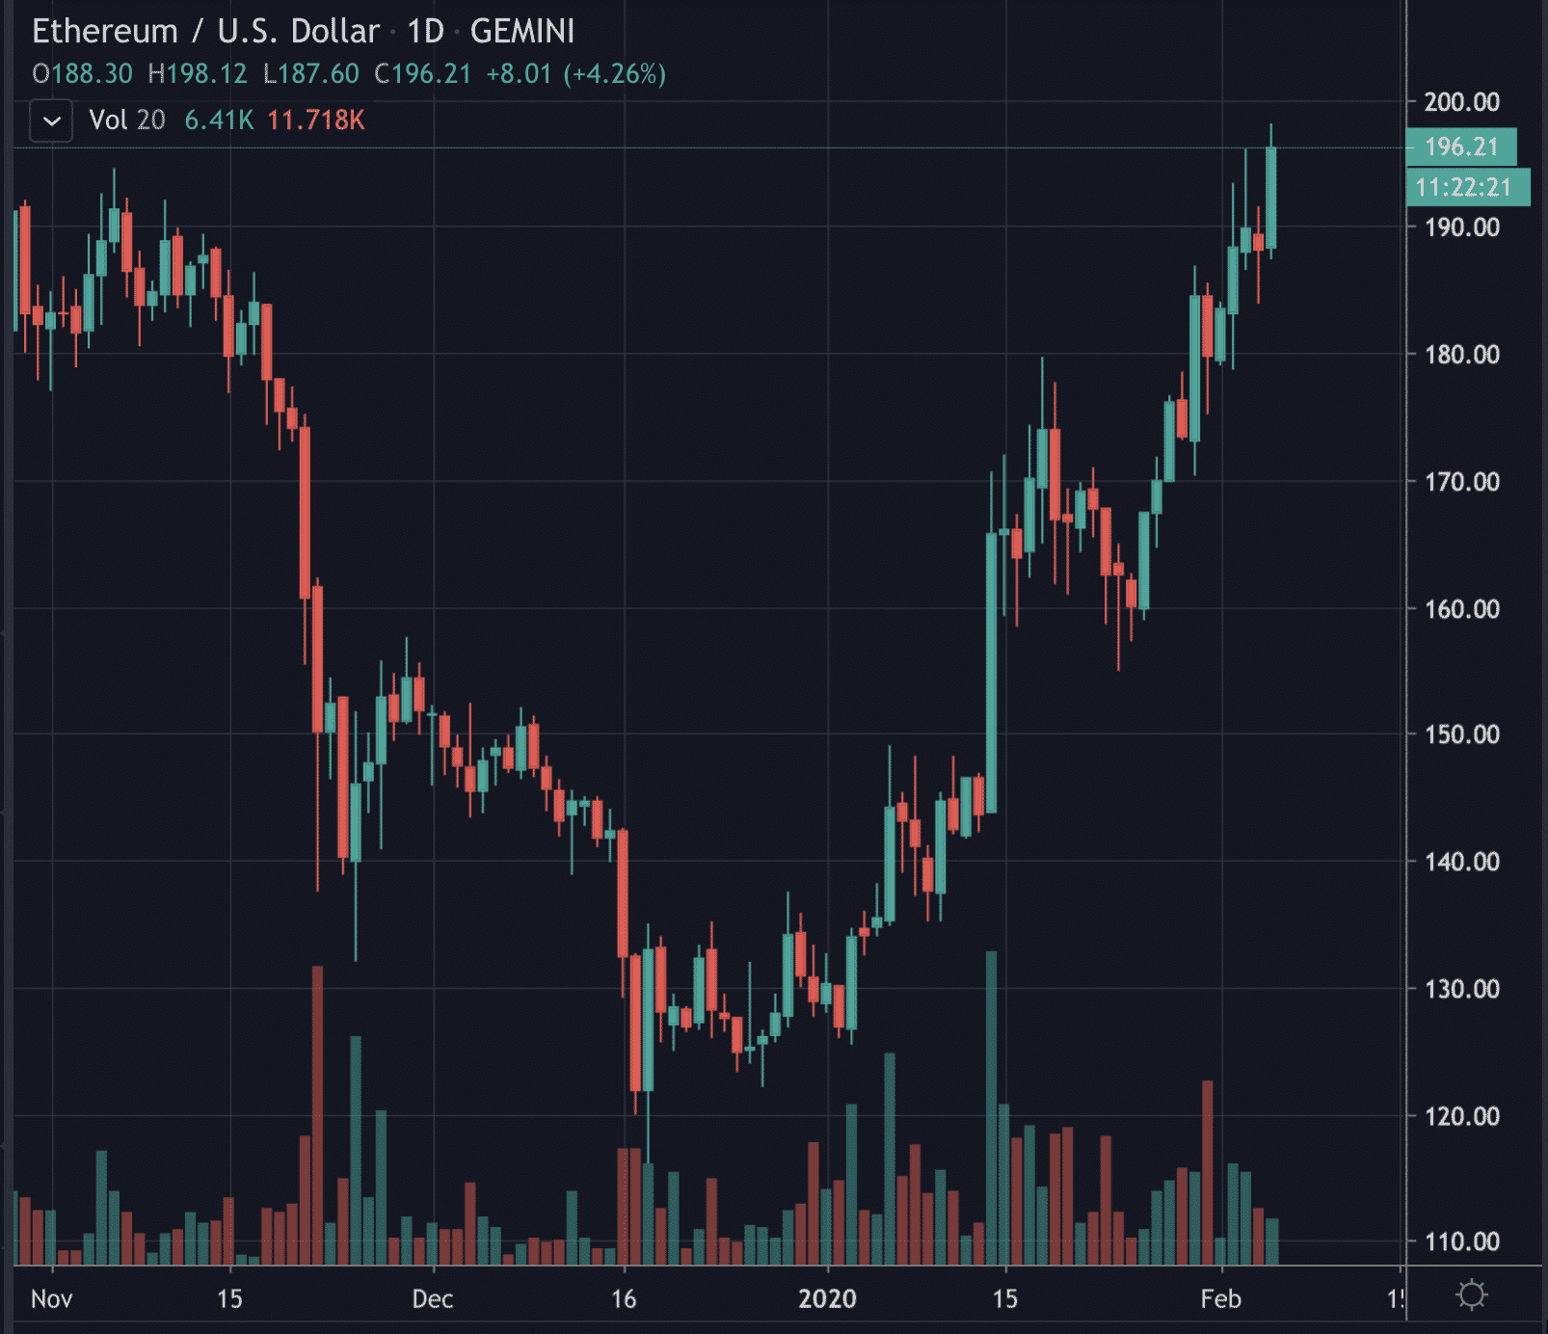Click the tallest red volume bar in November
Screen dimensions: 1548x1334
[317, 1115]
